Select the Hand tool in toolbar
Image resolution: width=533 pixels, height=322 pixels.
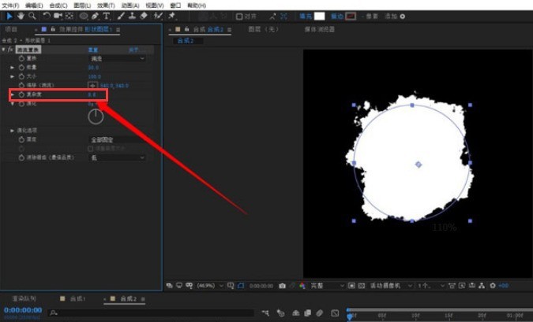coord(21,16)
